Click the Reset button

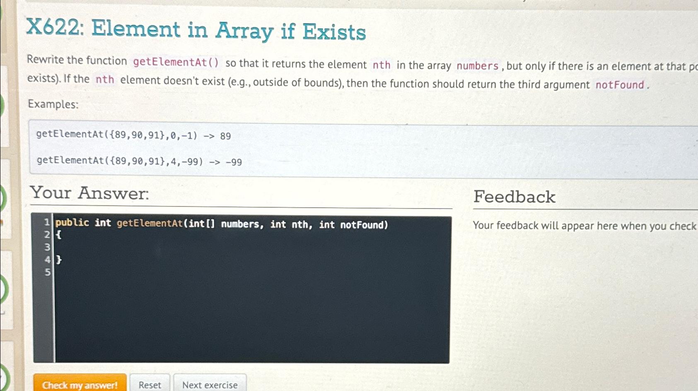[150, 384]
